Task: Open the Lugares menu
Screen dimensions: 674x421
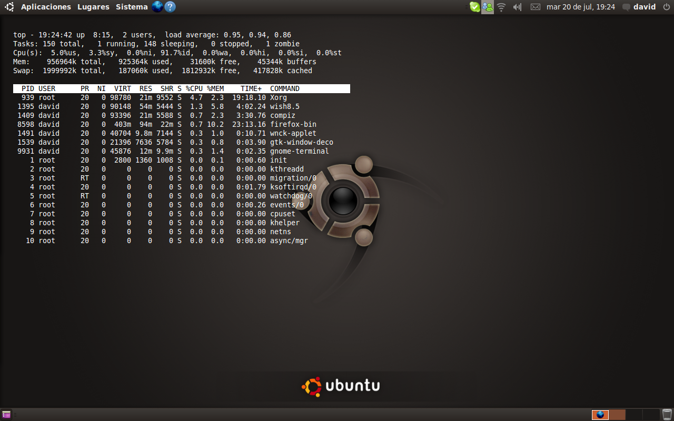Action: pos(93,7)
